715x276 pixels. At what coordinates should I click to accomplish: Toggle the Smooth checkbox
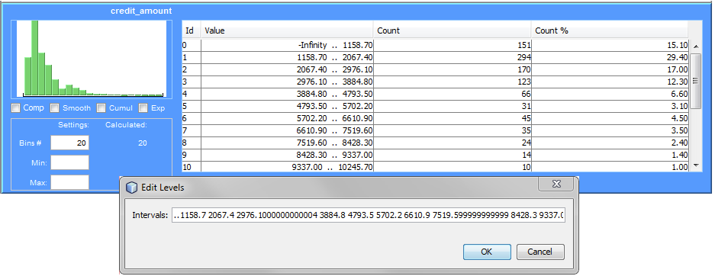(55, 108)
